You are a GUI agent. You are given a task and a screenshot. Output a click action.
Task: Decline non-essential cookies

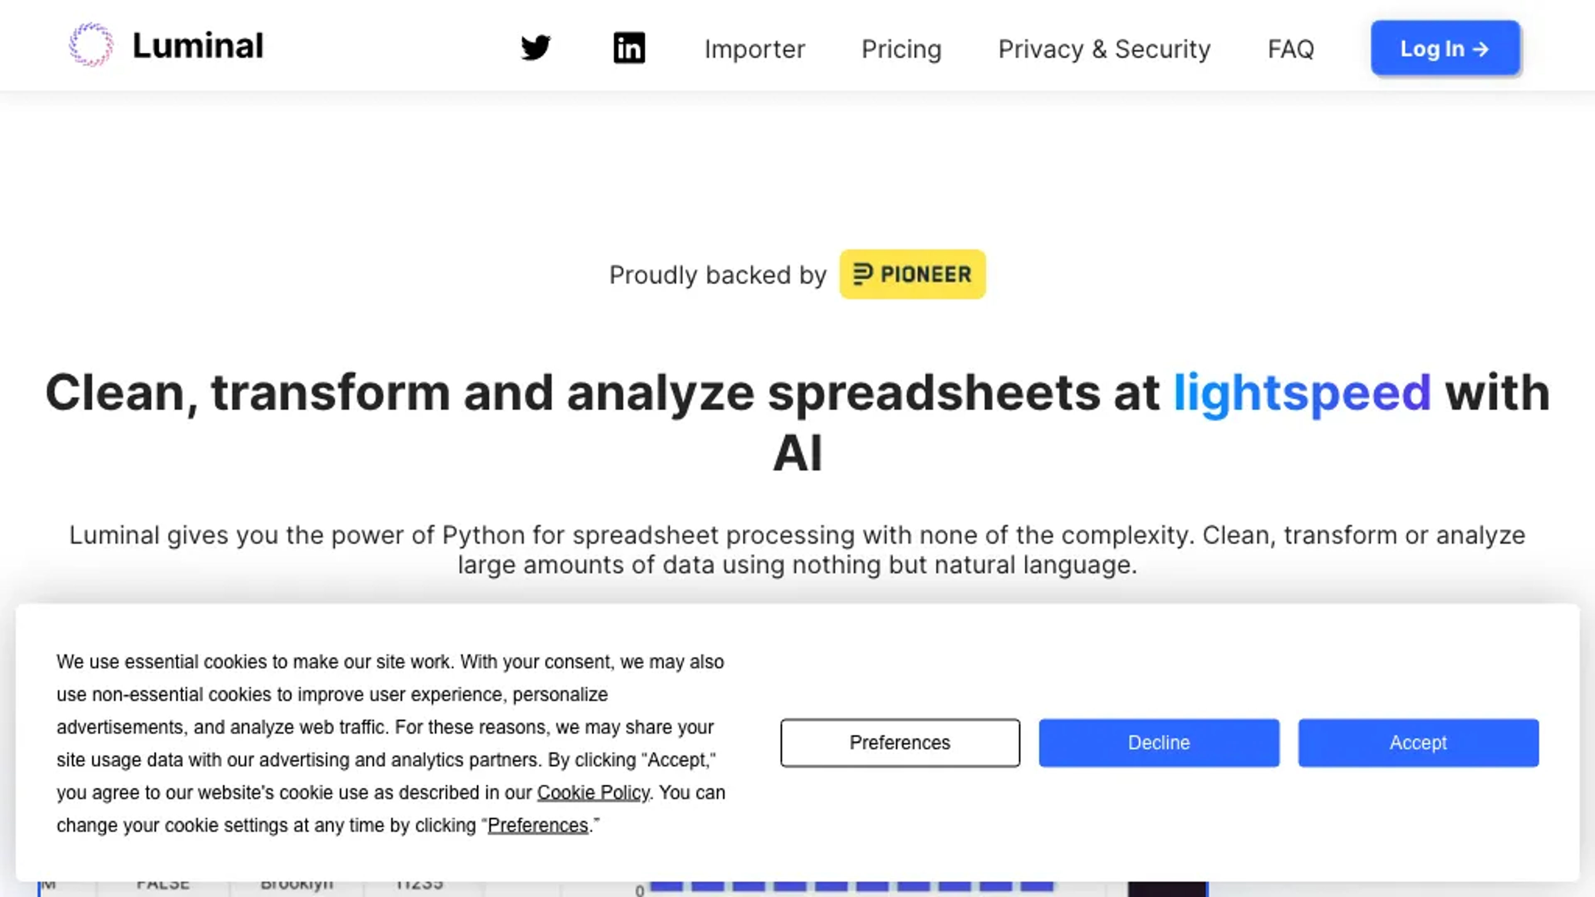coord(1158,743)
